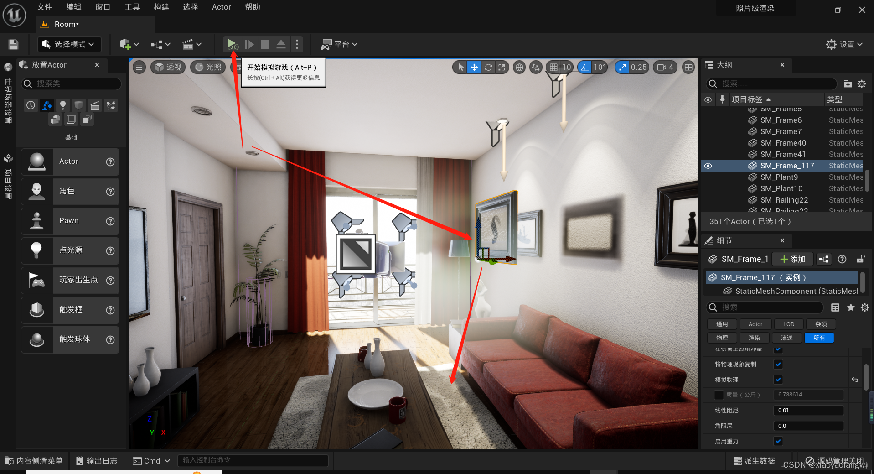Open the add content cube dropdown
Viewport: 874px width, 474px height.
(x=129, y=44)
